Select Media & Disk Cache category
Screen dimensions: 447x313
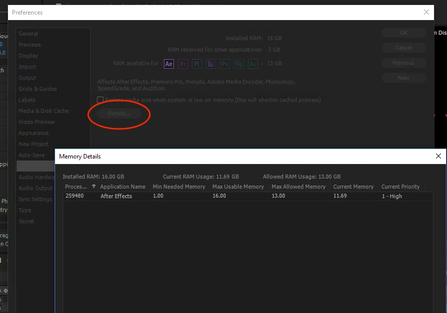pos(44,111)
